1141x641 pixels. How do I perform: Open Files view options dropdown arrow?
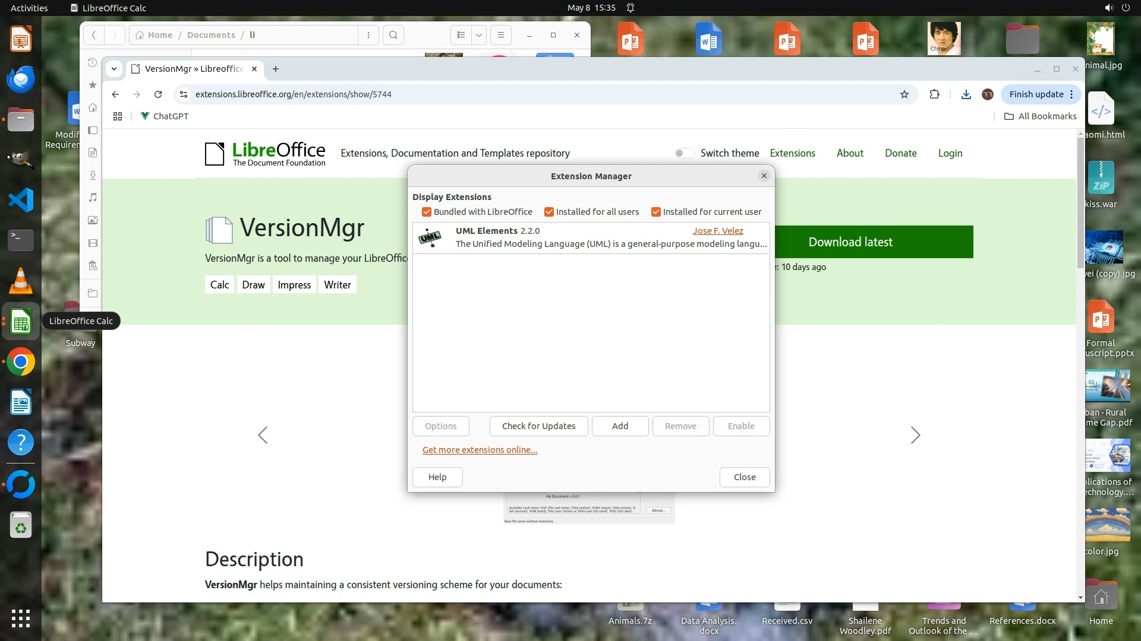pos(478,35)
